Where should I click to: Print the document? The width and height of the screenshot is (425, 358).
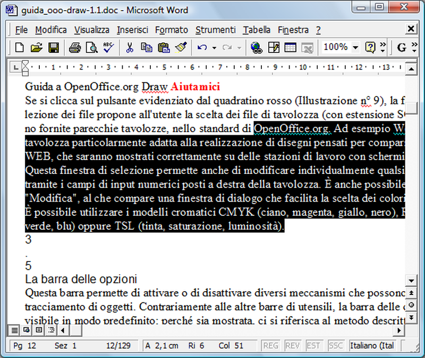[74, 48]
